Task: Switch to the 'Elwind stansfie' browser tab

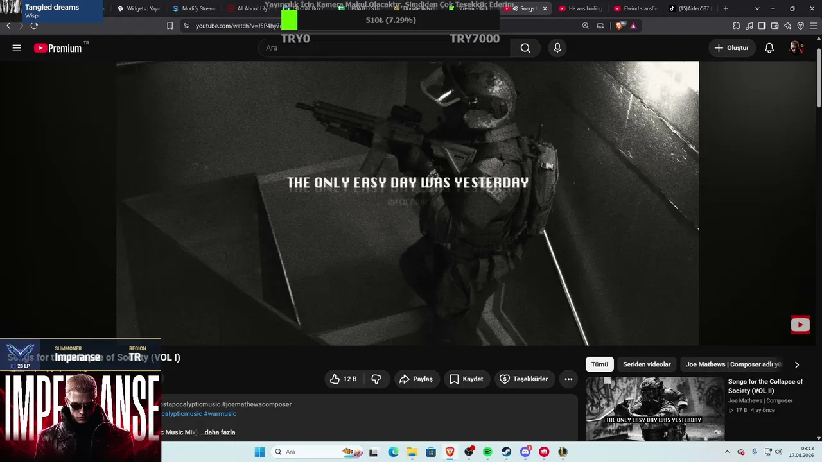Action: 635,8
